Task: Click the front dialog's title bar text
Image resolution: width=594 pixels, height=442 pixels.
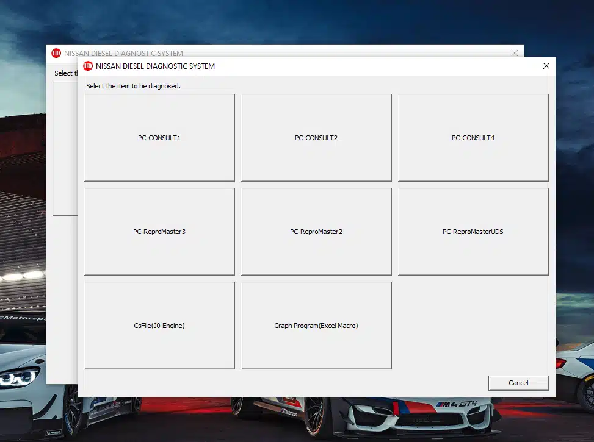Action: click(x=156, y=66)
